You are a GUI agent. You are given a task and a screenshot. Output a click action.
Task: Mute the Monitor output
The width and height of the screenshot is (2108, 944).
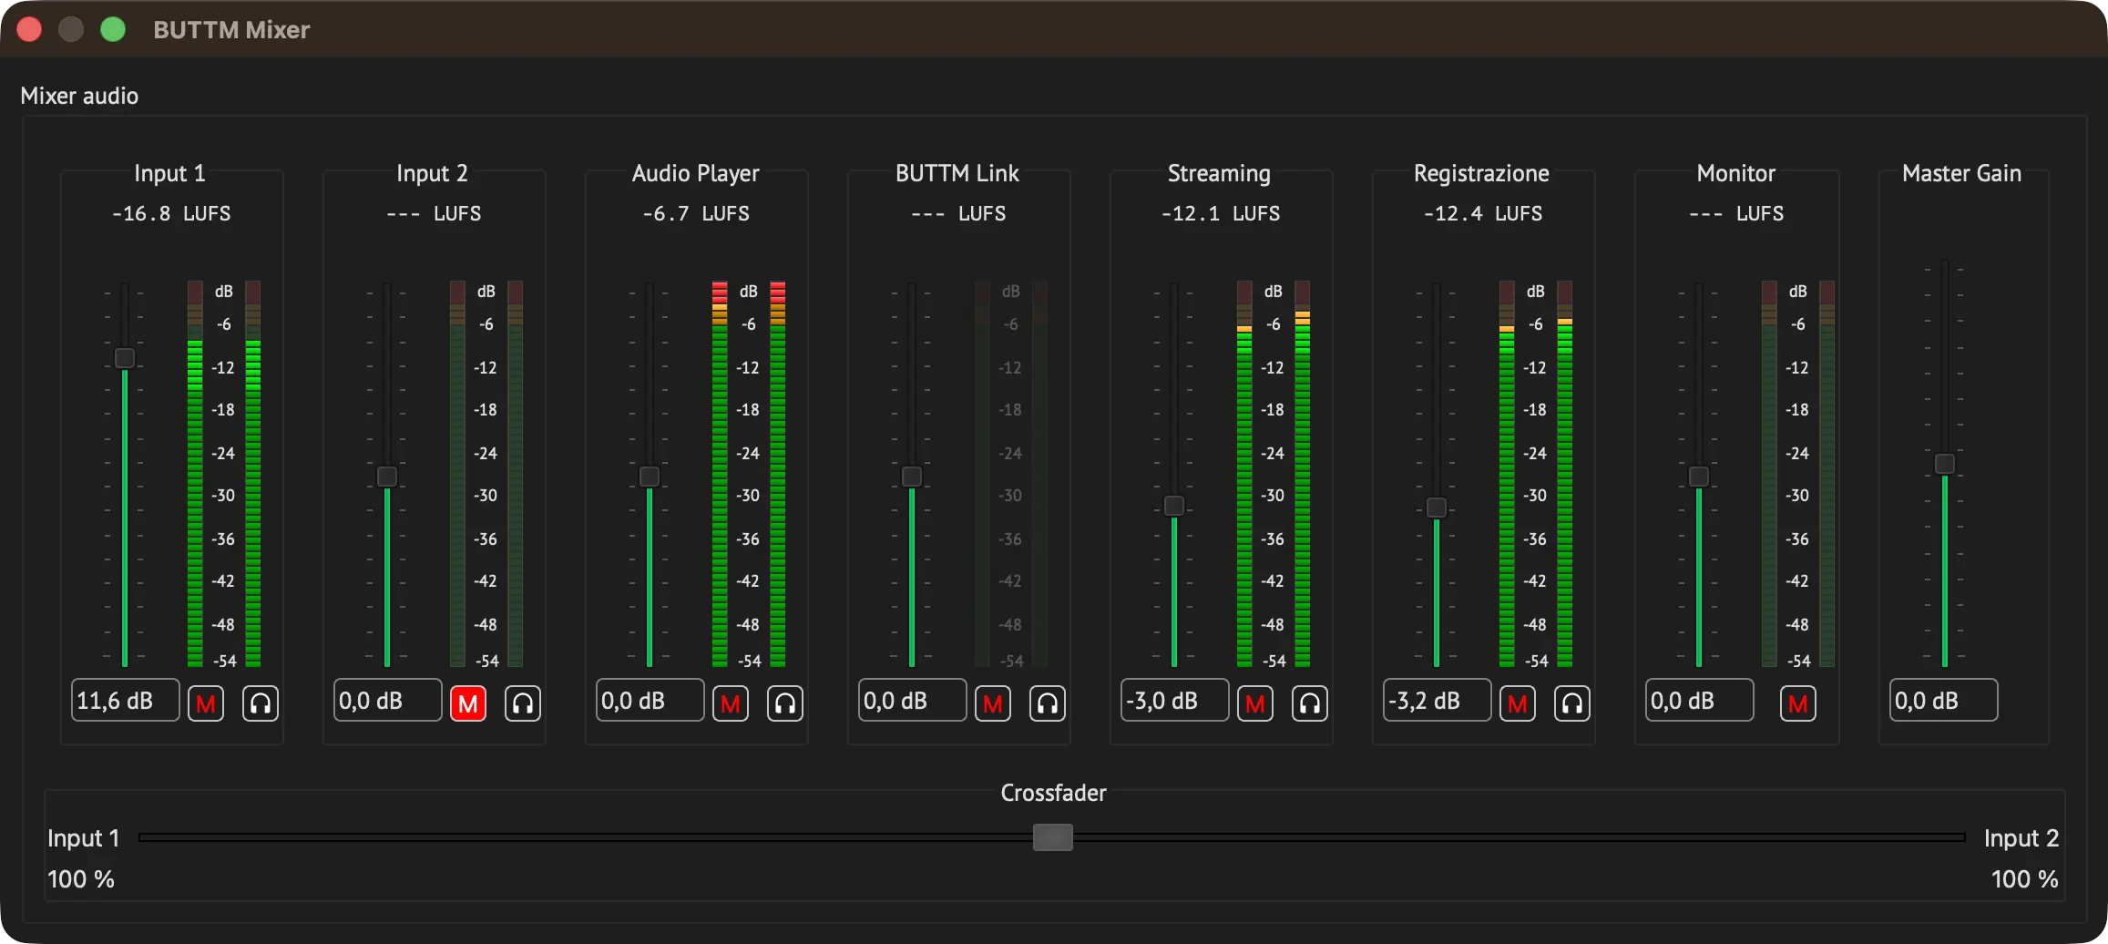point(1798,703)
